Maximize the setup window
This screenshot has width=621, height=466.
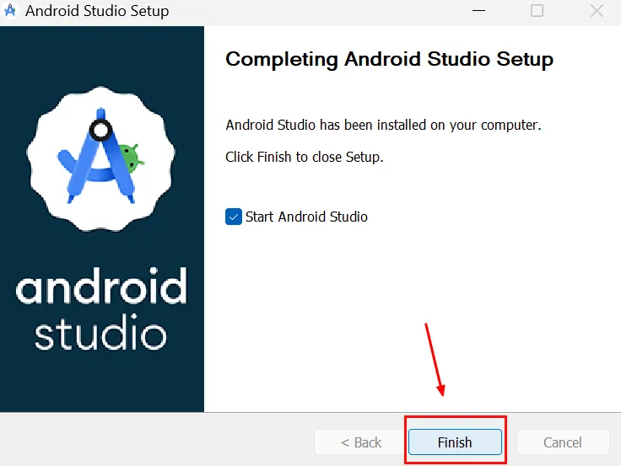click(x=537, y=12)
